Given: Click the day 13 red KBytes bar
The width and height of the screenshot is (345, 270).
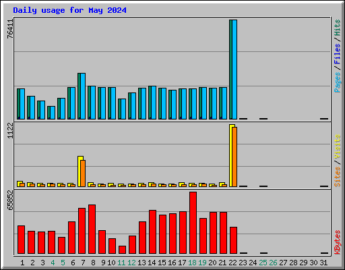Looking at the screenshot, I should point(142,238).
